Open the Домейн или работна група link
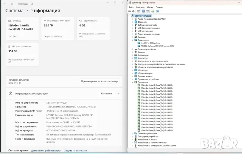 pos(46,151)
